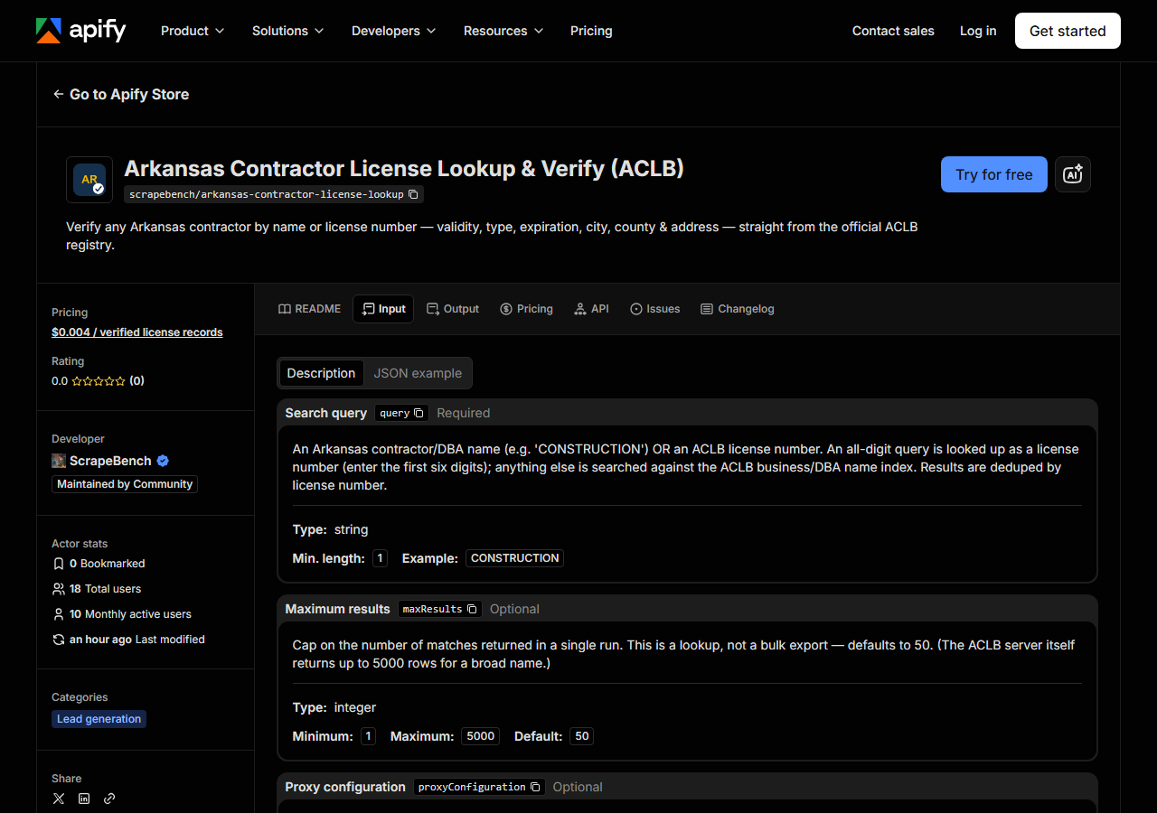Select the Description toggle view
The image size is (1157, 813).
coord(321,373)
